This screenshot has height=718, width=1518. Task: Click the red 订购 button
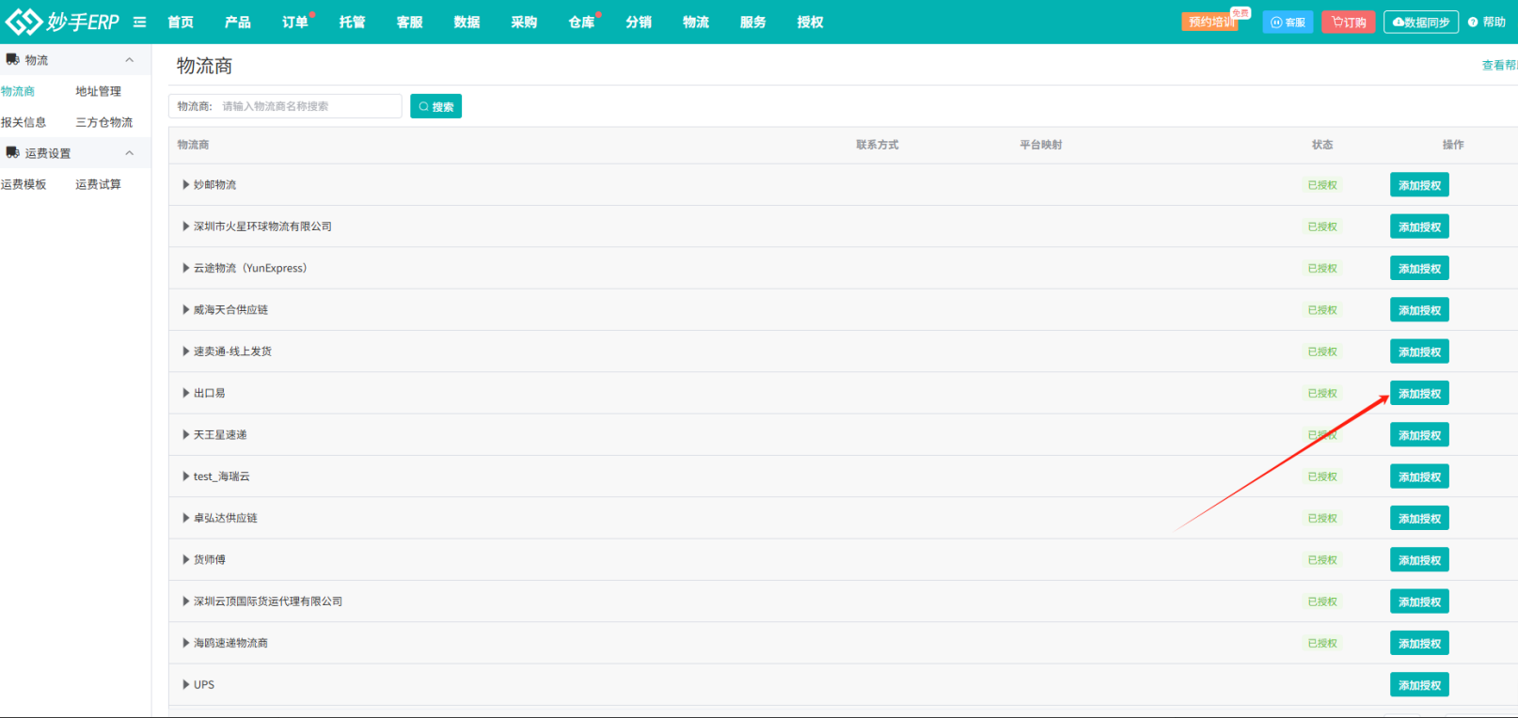point(1349,22)
